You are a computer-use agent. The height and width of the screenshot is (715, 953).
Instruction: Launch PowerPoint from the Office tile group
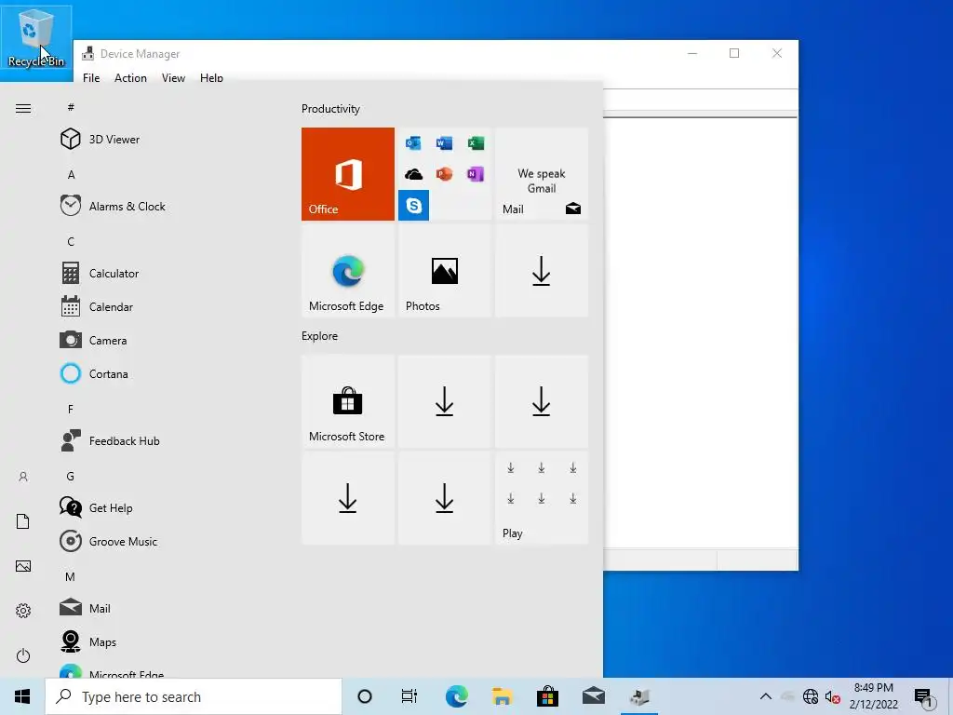pos(444,174)
